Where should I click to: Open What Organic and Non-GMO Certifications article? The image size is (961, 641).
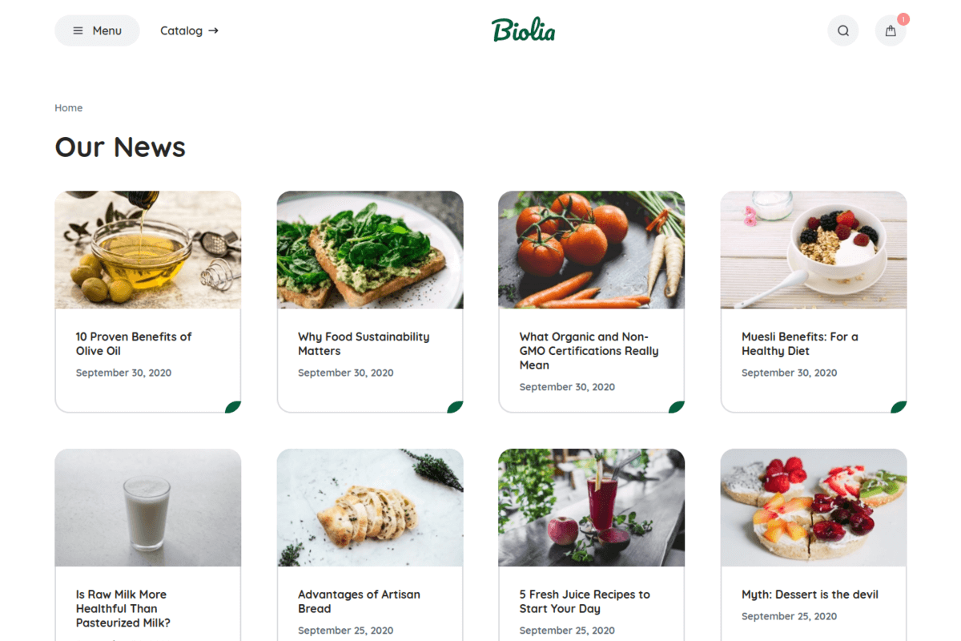589,351
